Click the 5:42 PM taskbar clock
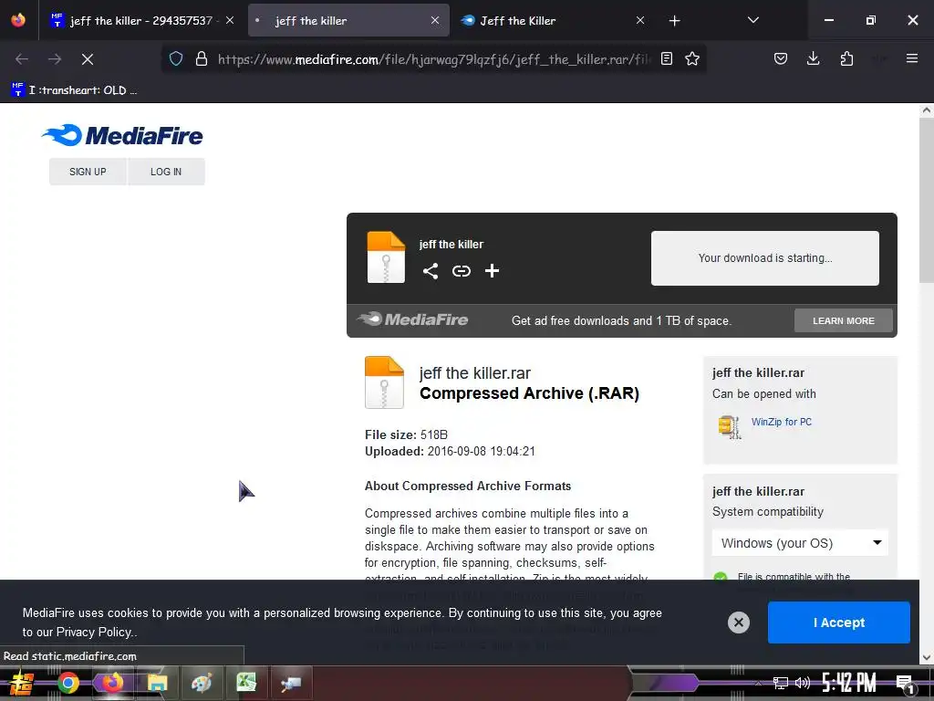This screenshot has height=701, width=934. pos(849,683)
